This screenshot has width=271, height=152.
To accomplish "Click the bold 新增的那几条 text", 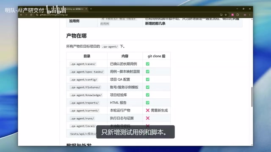I will click(155, 24).
